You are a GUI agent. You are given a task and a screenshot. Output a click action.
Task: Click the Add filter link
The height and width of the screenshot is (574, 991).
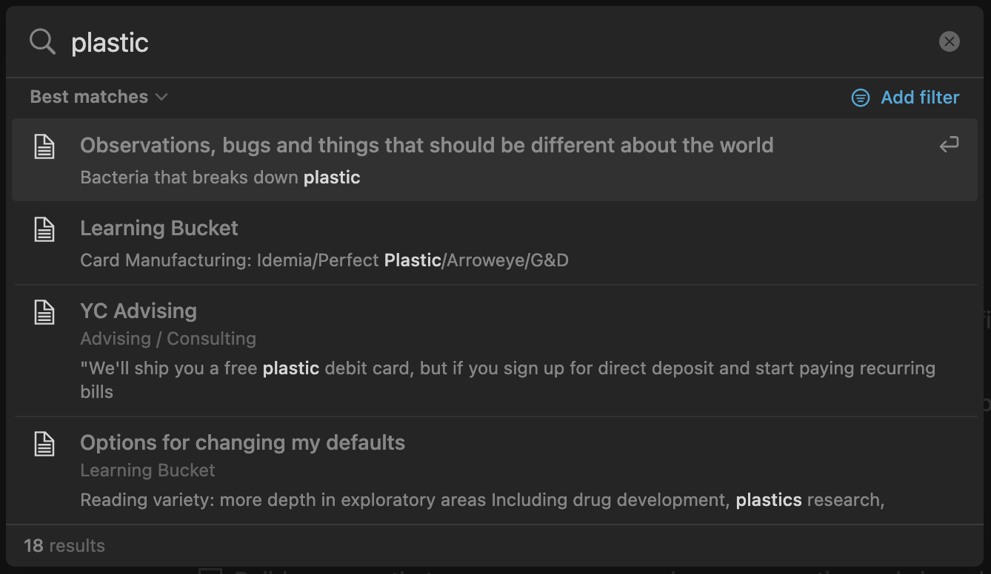[x=920, y=98]
